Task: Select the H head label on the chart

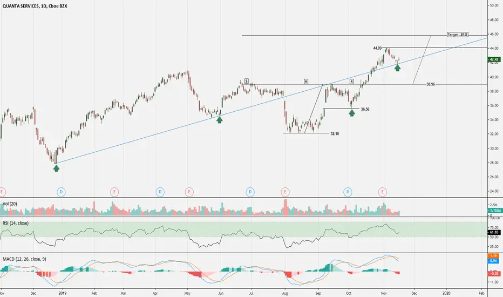Action: point(306,82)
